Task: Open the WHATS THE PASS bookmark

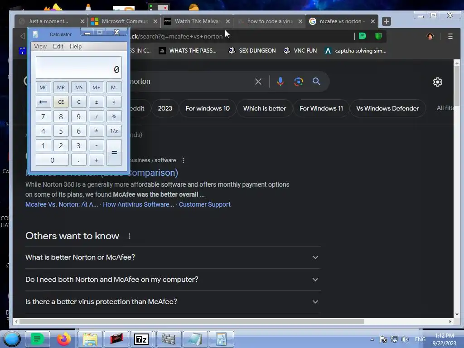Action: tap(188, 51)
